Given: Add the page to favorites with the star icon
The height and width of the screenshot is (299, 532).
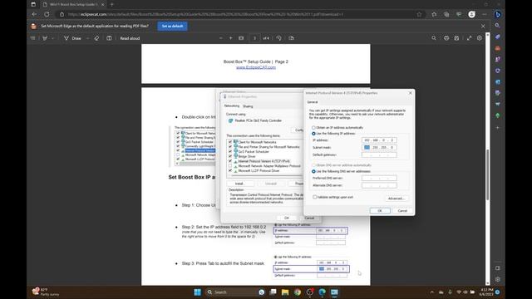Looking at the screenshot, I should (x=419, y=14).
